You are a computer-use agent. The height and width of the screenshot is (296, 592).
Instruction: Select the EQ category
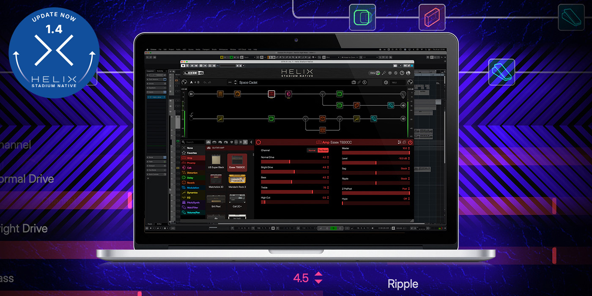pyautogui.click(x=193, y=197)
